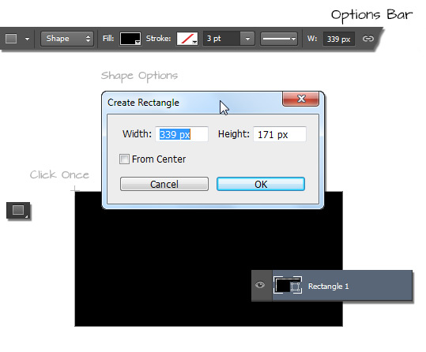Expand the stroke width dropdown arrow
This screenshot has width=426, height=352.
247,39
